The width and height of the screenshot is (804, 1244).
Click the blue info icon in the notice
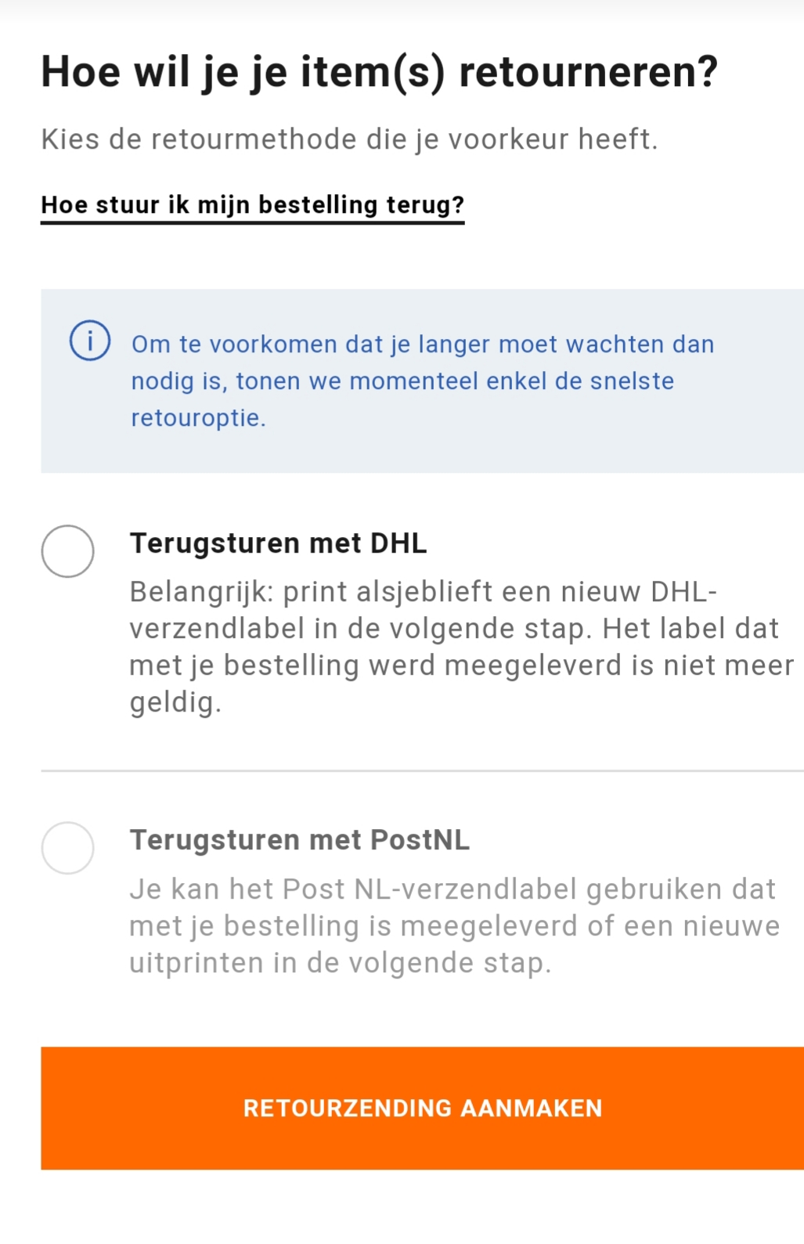90,341
